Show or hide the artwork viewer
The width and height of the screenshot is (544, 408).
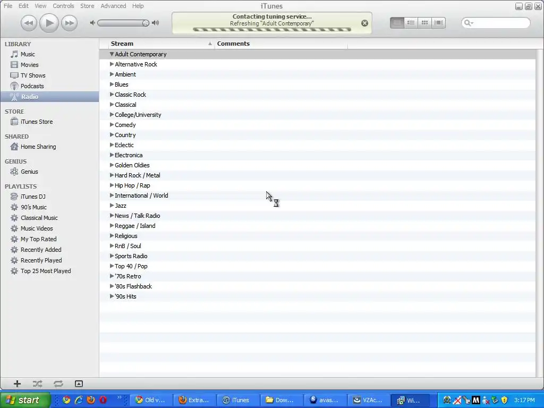79,384
